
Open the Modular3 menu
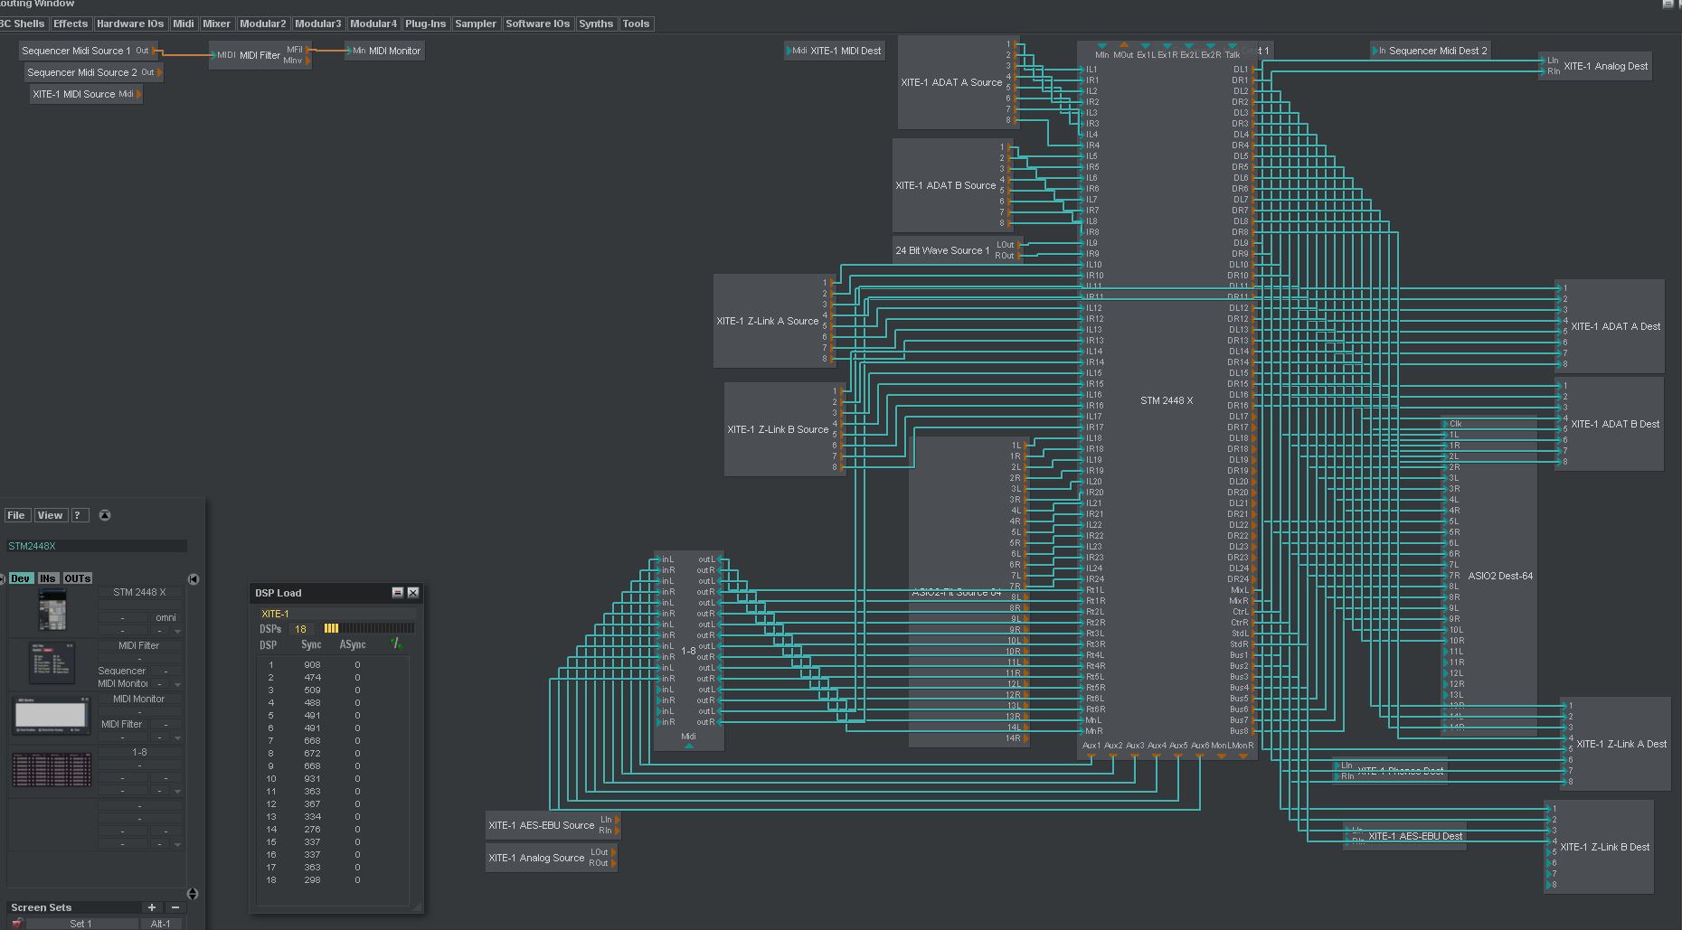(x=318, y=23)
